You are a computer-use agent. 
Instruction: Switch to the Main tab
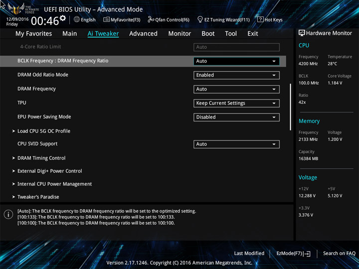point(70,34)
